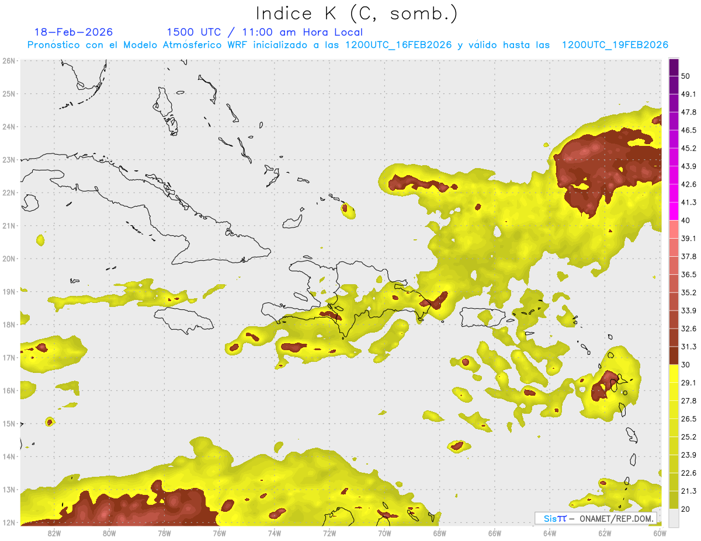Click the '19N' latitude label

(x=9, y=291)
